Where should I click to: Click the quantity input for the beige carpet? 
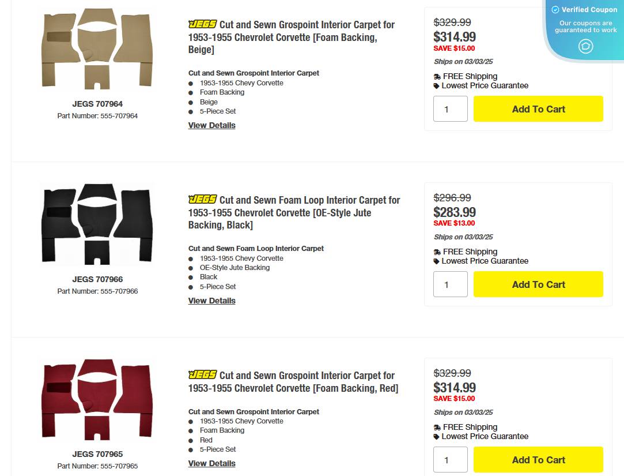pos(450,108)
